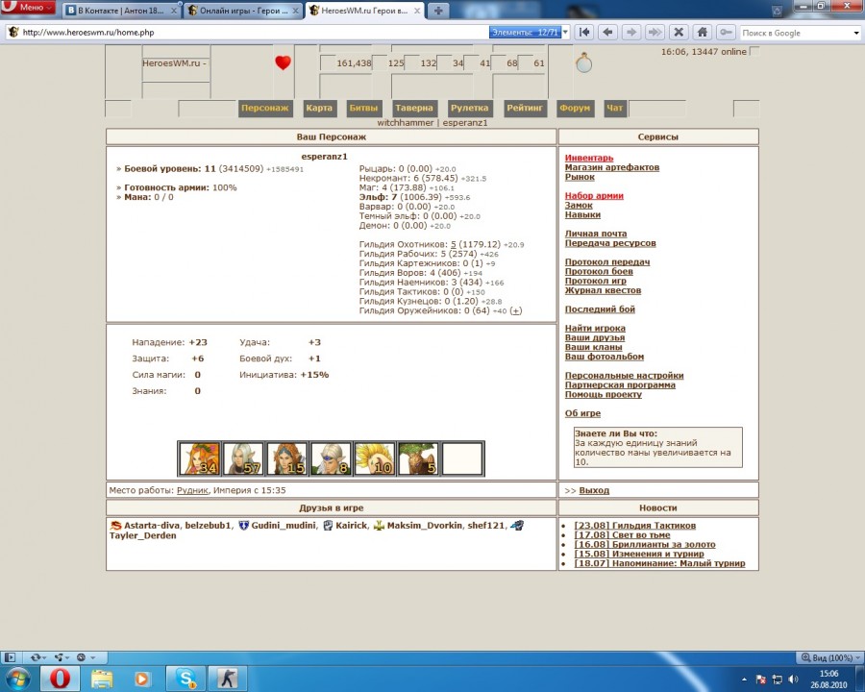Select the treant unit with count 5
Image resolution: width=865 pixels, height=692 pixels.
418,458
